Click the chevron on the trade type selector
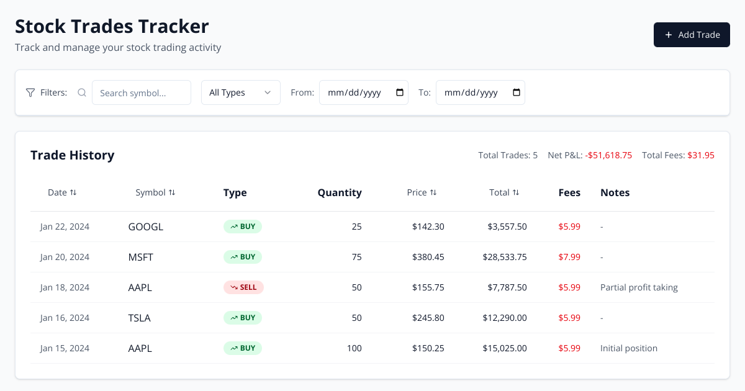This screenshot has height=391, width=745. (268, 92)
